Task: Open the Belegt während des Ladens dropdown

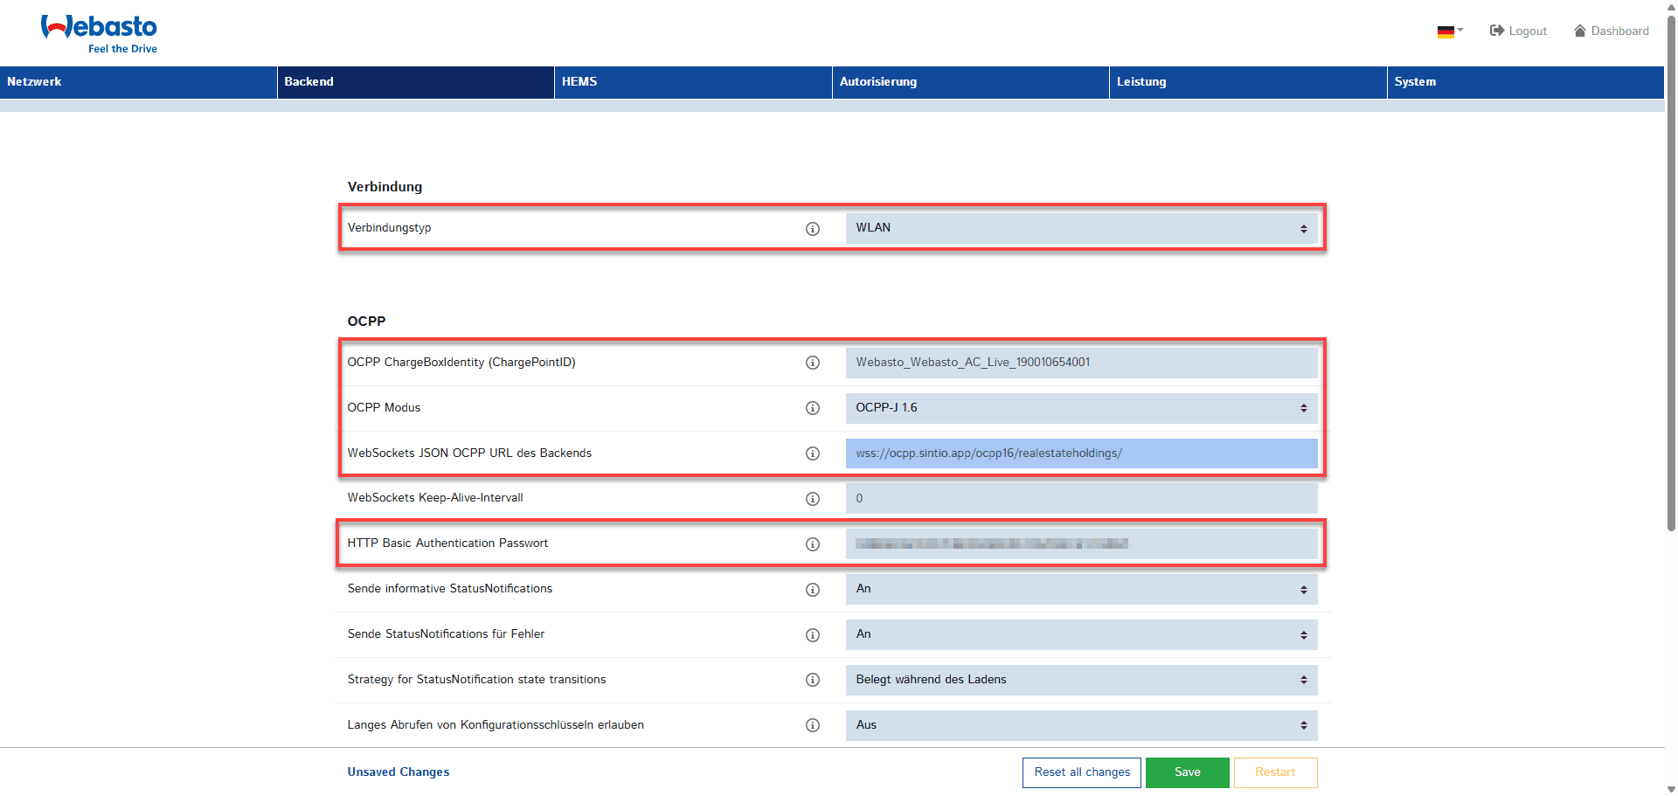Action: pyautogui.click(x=1081, y=680)
